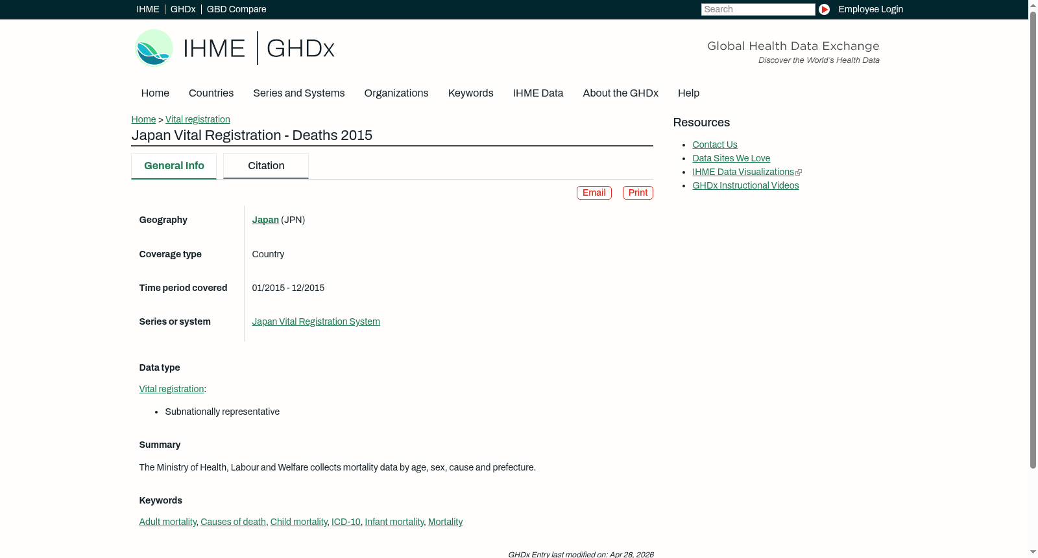Image resolution: width=1038 pixels, height=558 pixels.
Task: Click the time period text 01/2015 - 12/2015
Action: coord(288,288)
